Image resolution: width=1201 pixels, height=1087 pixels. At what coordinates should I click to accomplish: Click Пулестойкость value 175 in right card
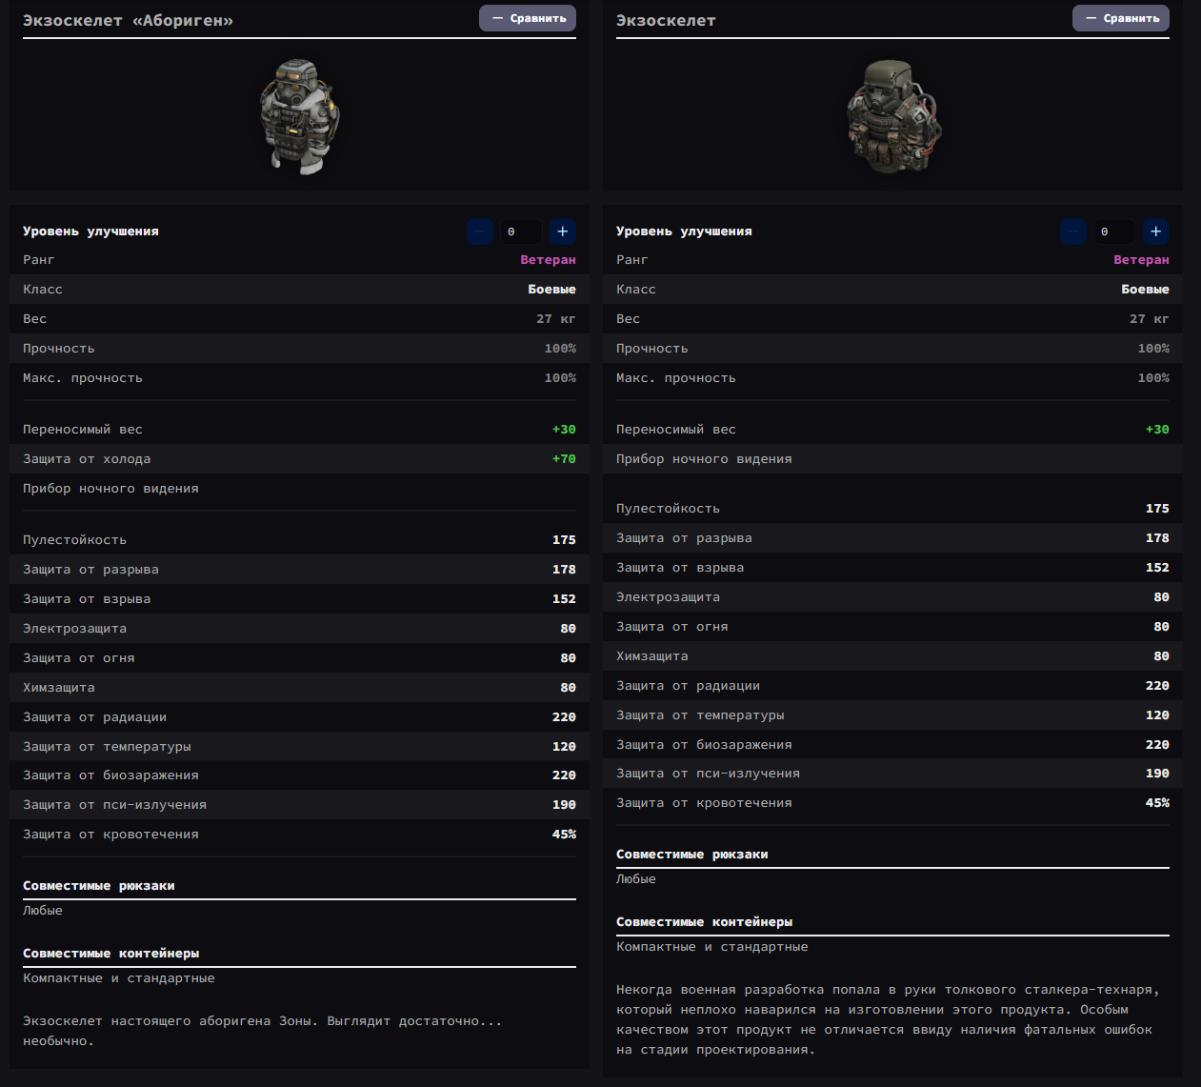click(1157, 509)
